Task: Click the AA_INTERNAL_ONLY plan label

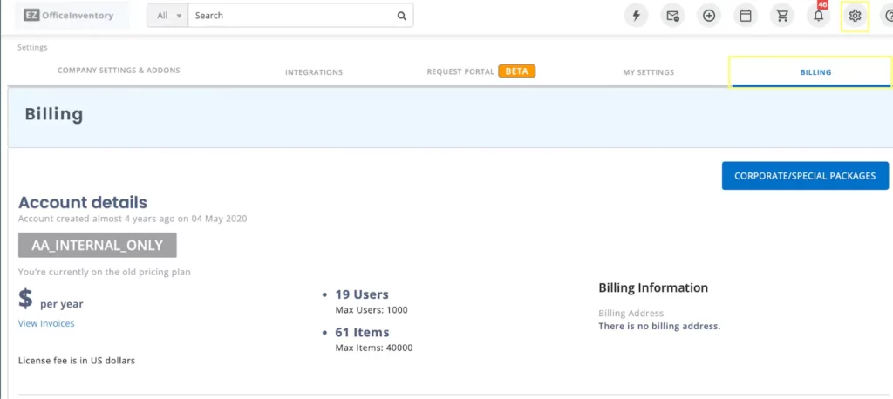Action: pos(98,246)
